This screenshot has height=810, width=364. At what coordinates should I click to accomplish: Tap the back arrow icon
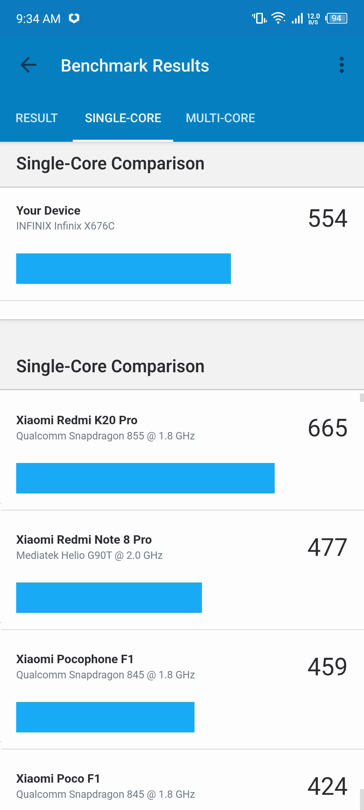tap(28, 65)
